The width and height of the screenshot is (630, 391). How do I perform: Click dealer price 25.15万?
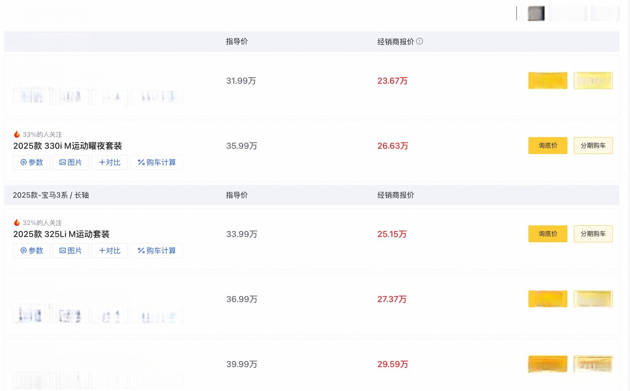tap(392, 234)
